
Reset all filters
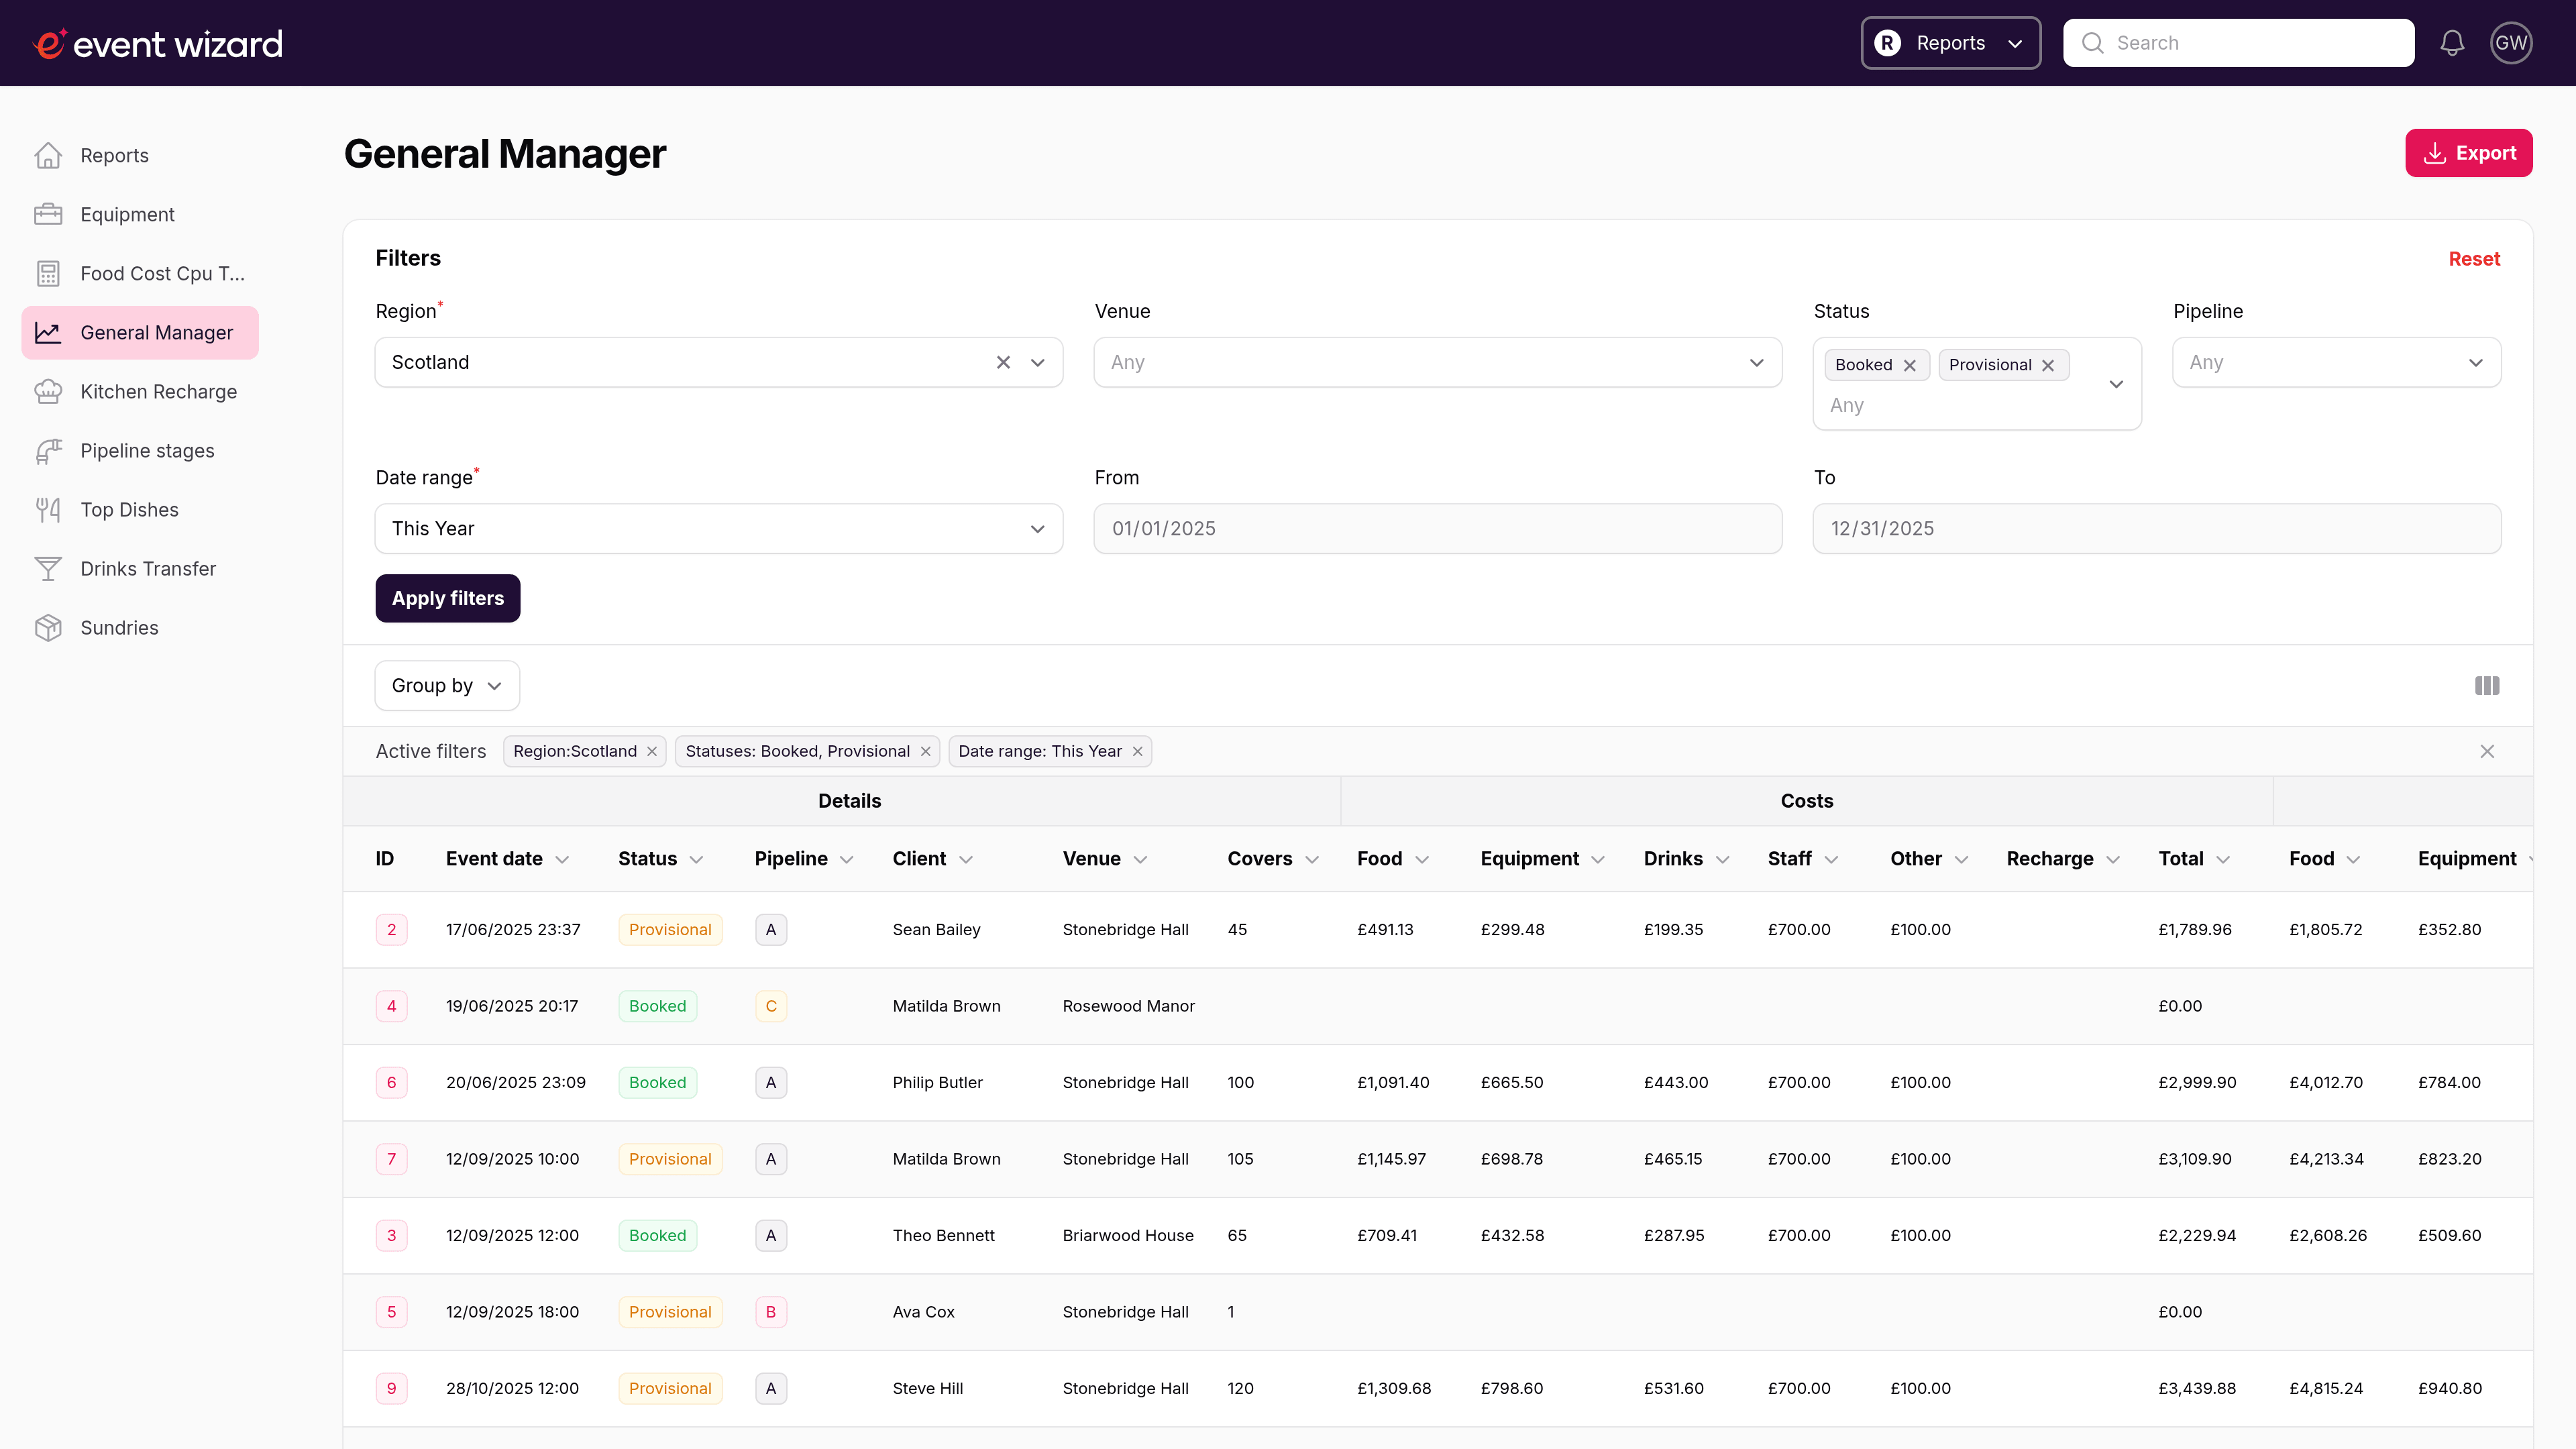click(2473, 258)
